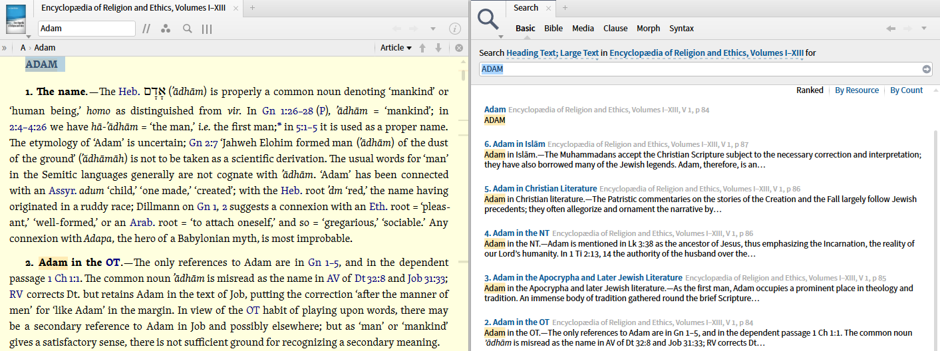Viewport: 940px width, 351px height.
Task: Click the 'Adam' breadcrumb in locator bar
Action: tap(45, 47)
